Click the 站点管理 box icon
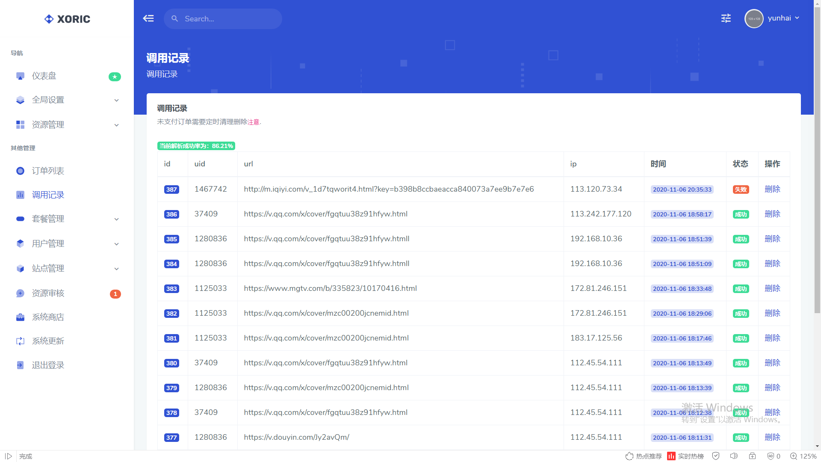This screenshot has width=821, height=462. click(20, 268)
